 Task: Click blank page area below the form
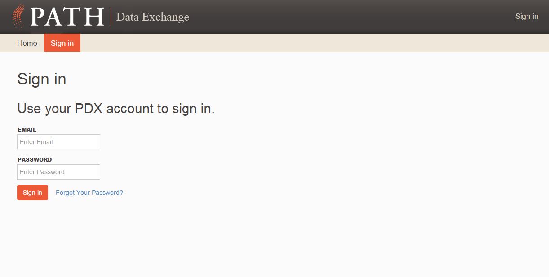[x=270, y=238]
